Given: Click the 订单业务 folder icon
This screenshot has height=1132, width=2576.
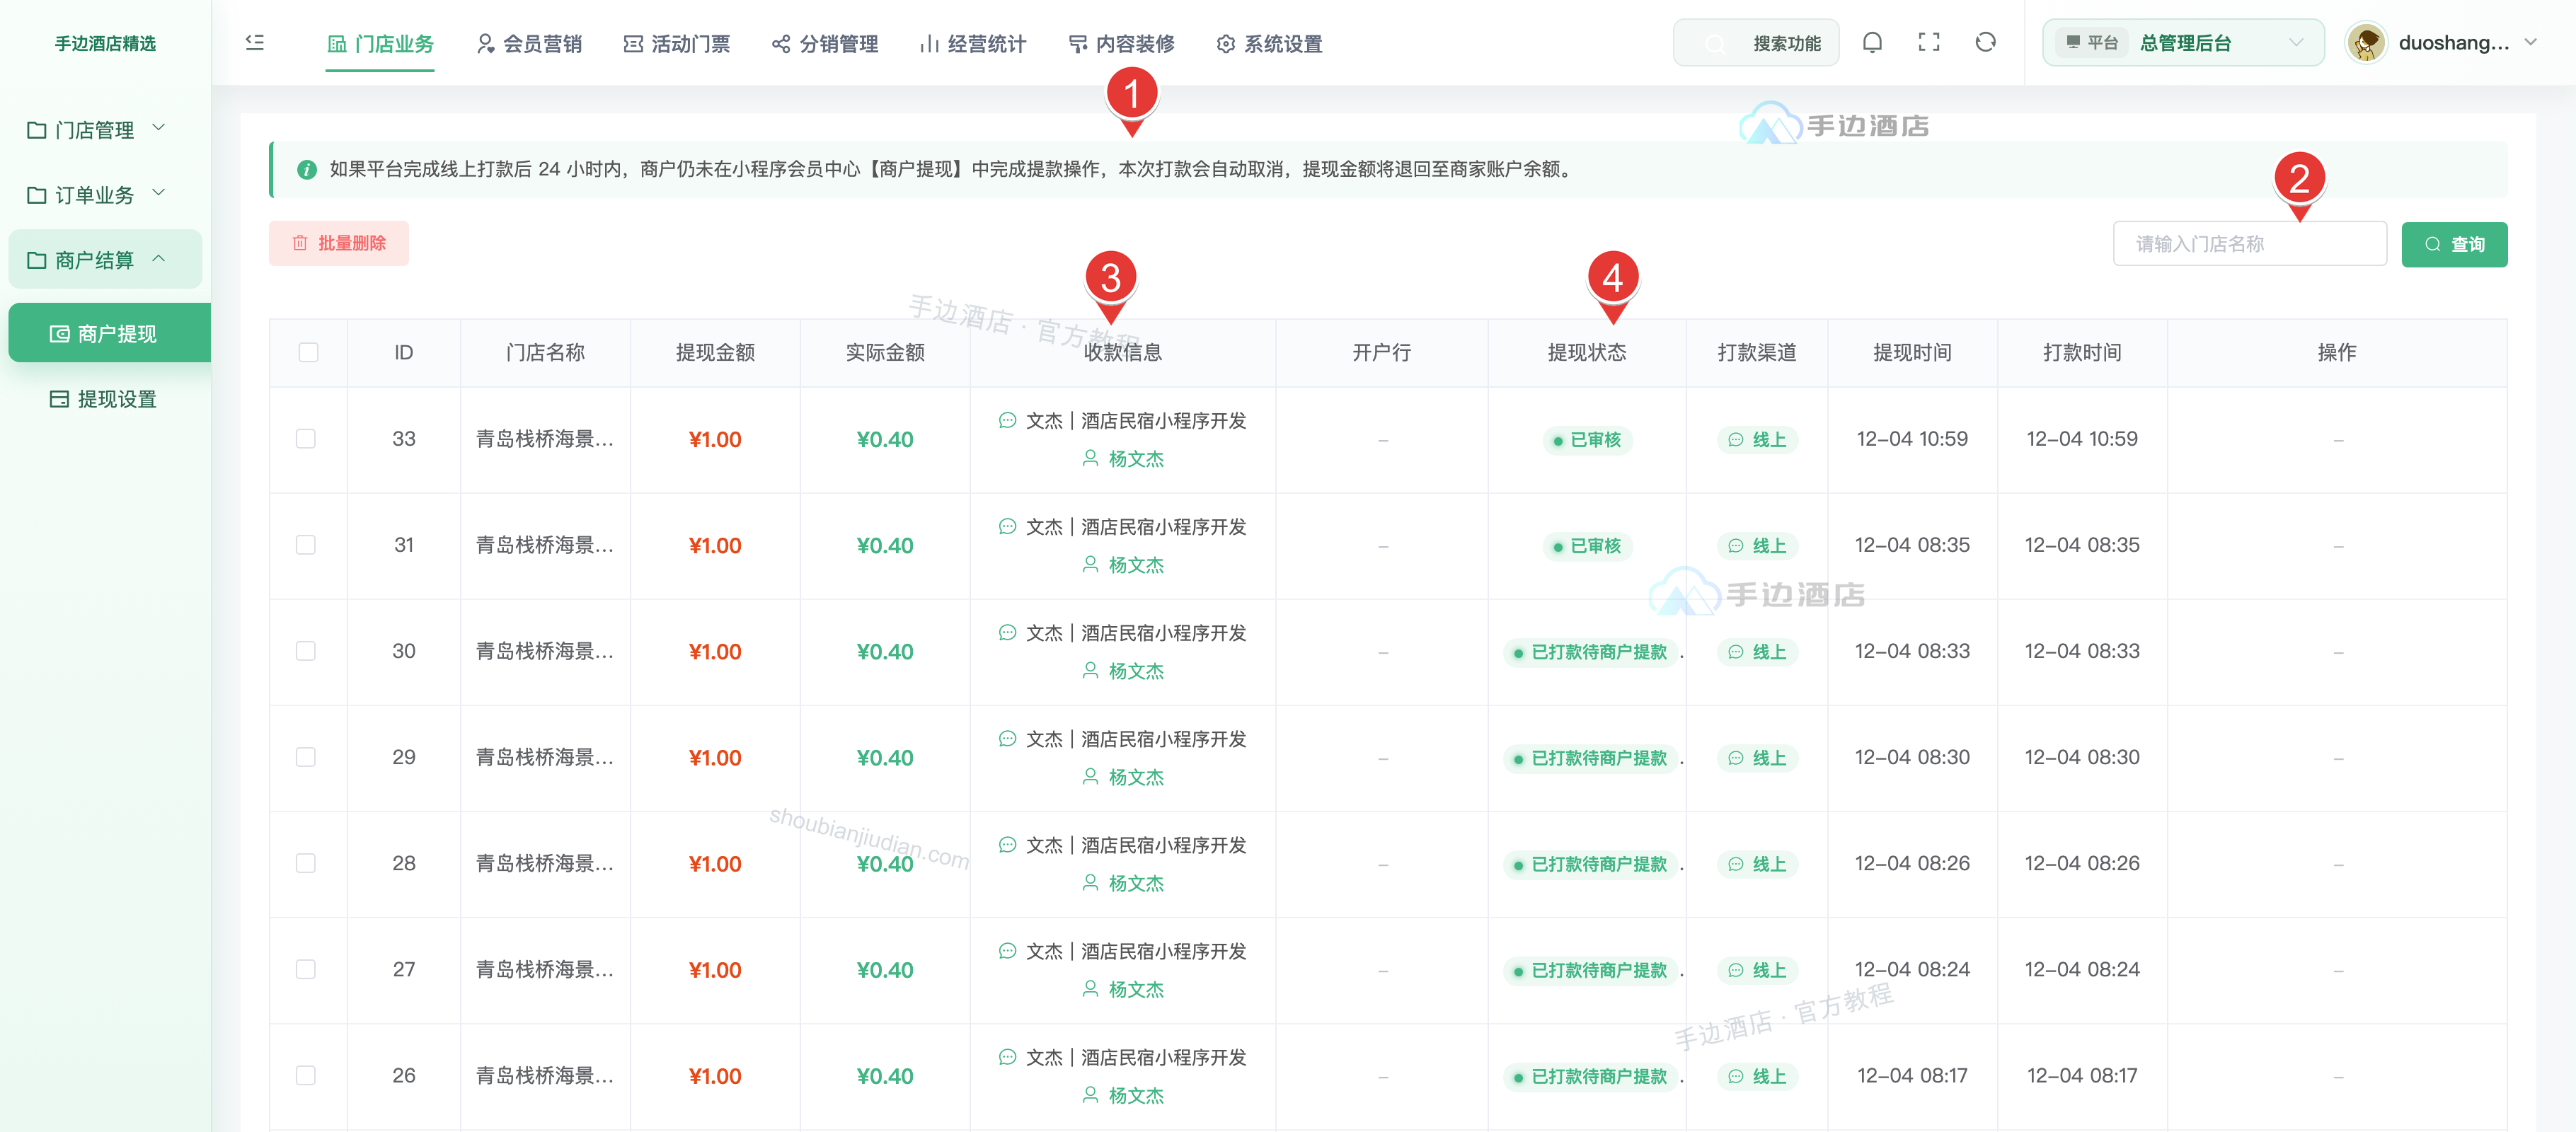Looking at the screenshot, I should (37, 195).
